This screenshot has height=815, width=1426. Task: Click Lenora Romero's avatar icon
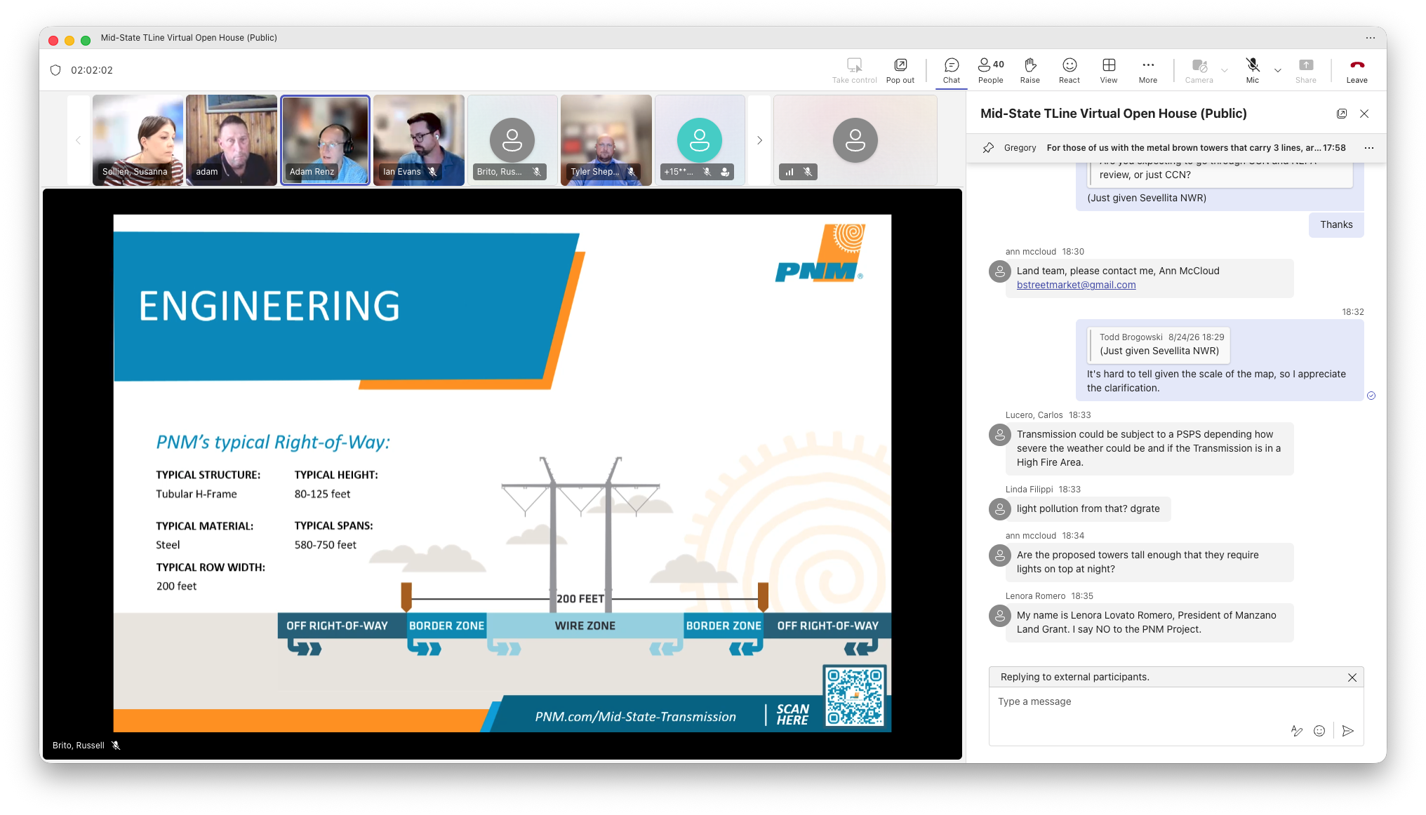click(x=999, y=616)
